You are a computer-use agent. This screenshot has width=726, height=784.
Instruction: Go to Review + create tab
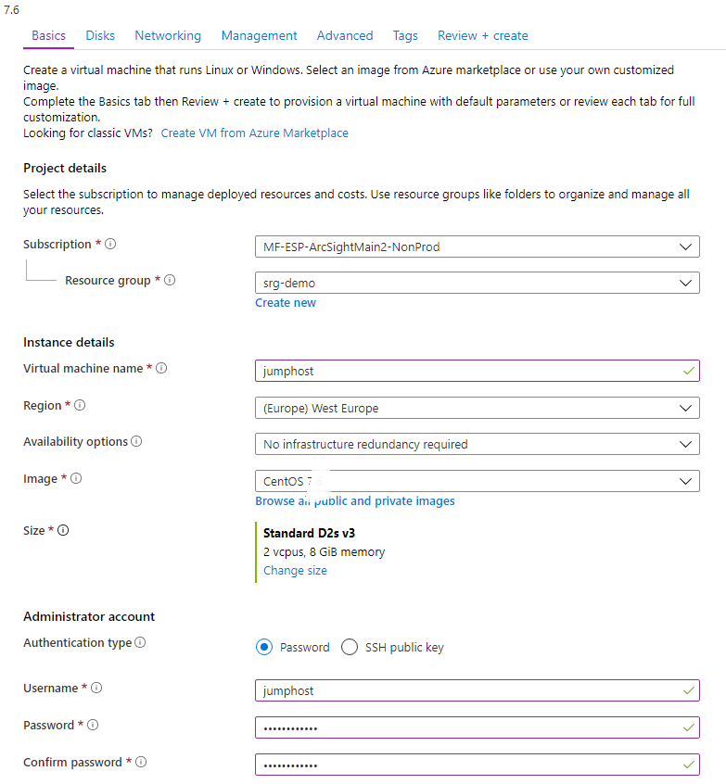(x=482, y=36)
